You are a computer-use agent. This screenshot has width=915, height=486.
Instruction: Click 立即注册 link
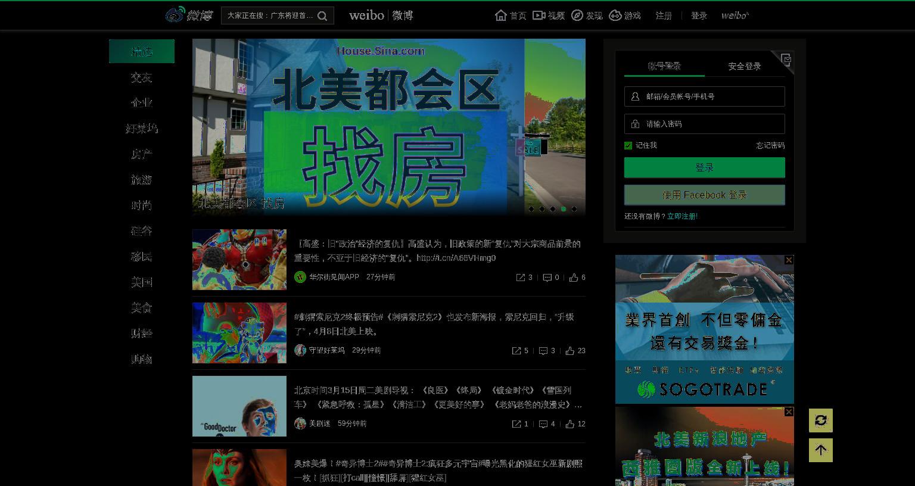pyautogui.click(x=682, y=216)
